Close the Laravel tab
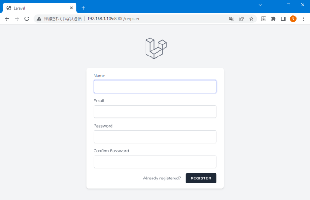 click(x=71, y=8)
